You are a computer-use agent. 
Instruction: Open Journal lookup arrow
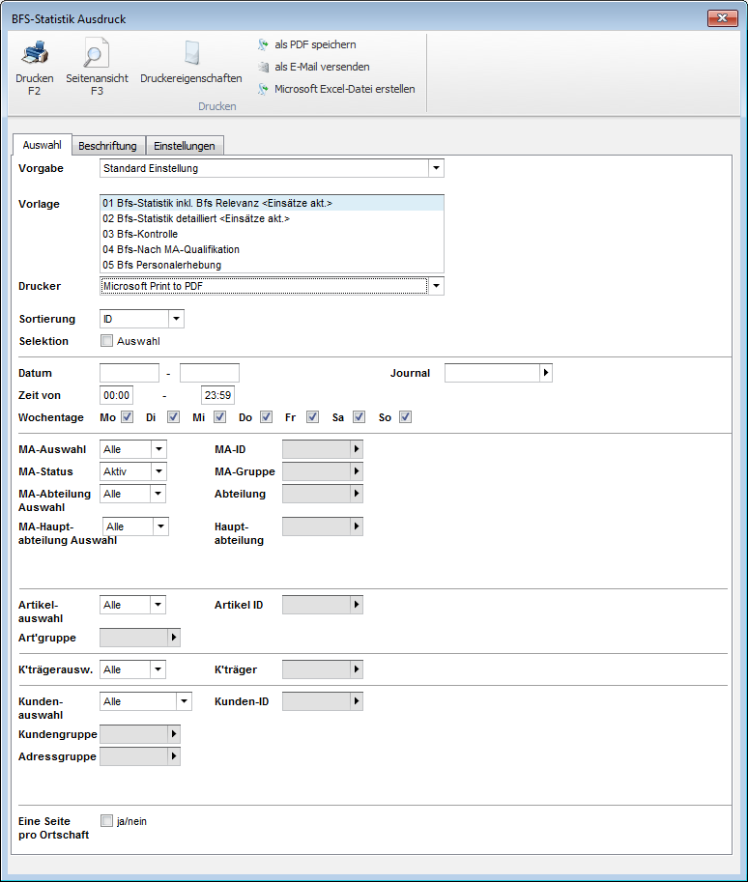tap(546, 373)
